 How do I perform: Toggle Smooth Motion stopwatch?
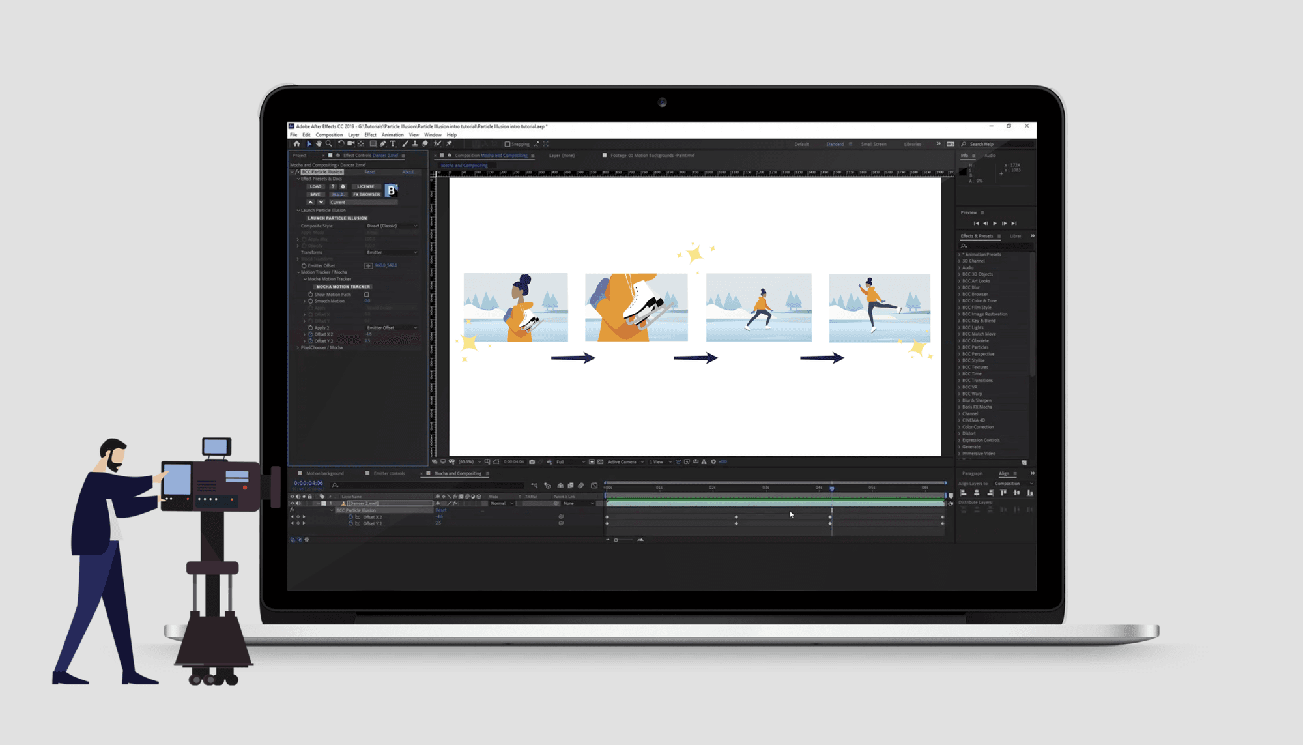tap(311, 301)
